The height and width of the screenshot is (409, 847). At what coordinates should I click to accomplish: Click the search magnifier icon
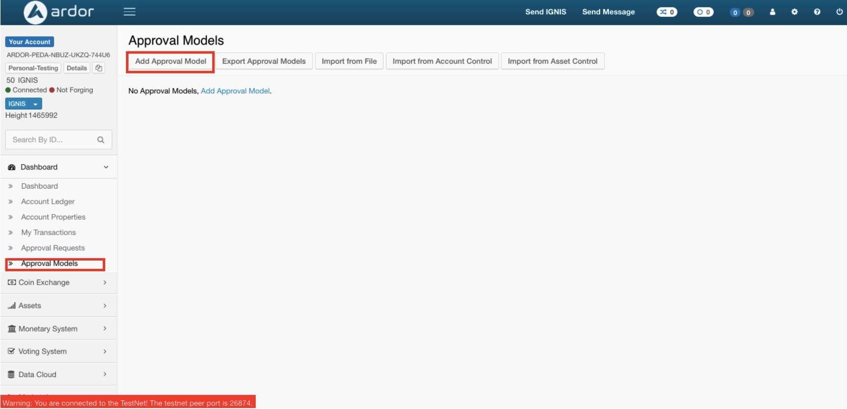(x=101, y=140)
